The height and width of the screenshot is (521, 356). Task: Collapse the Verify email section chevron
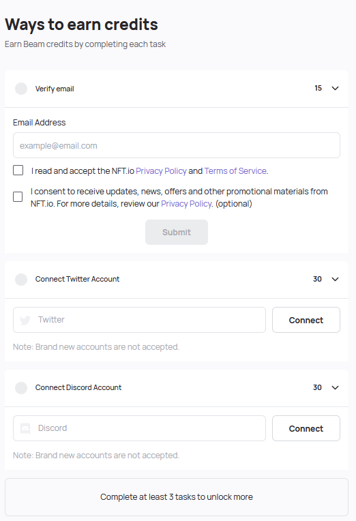click(335, 89)
